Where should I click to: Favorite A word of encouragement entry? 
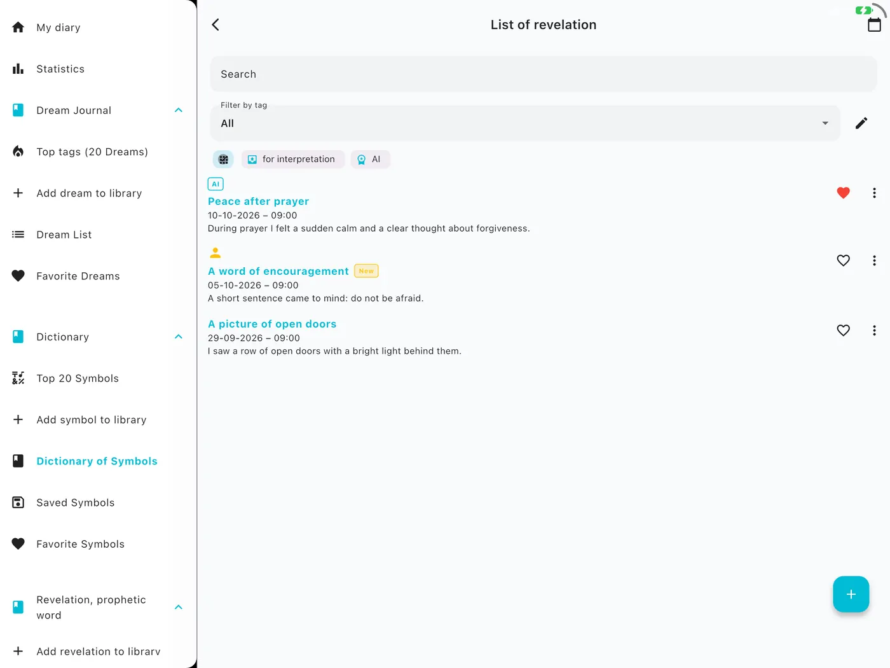point(843,260)
